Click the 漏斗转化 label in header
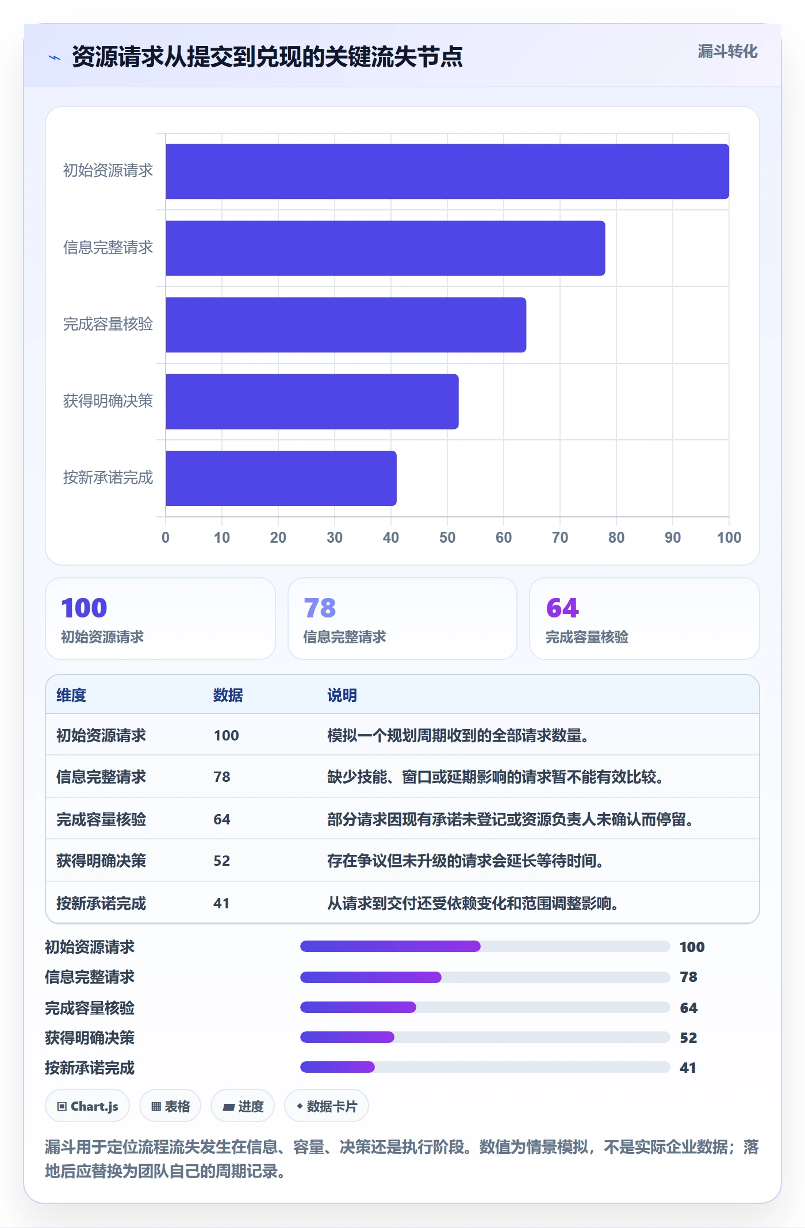The height and width of the screenshot is (1228, 805). tap(727, 52)
